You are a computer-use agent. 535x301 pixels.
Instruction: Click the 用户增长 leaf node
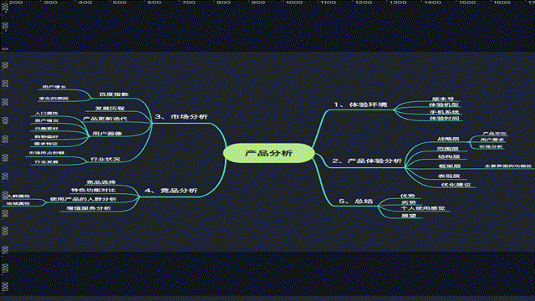click(x=53, y=87)
